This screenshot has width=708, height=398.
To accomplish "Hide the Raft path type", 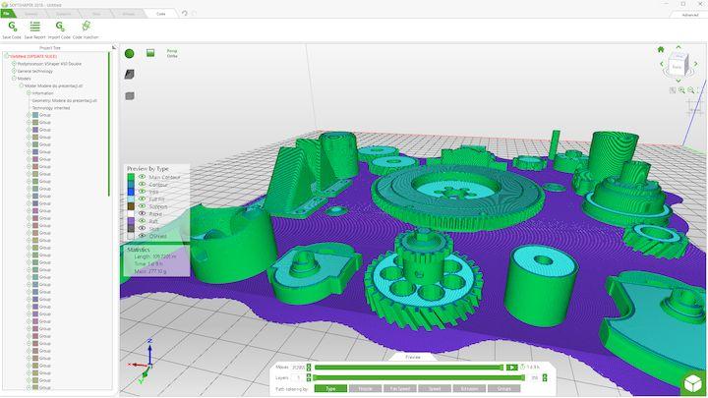I will [142, 220].
